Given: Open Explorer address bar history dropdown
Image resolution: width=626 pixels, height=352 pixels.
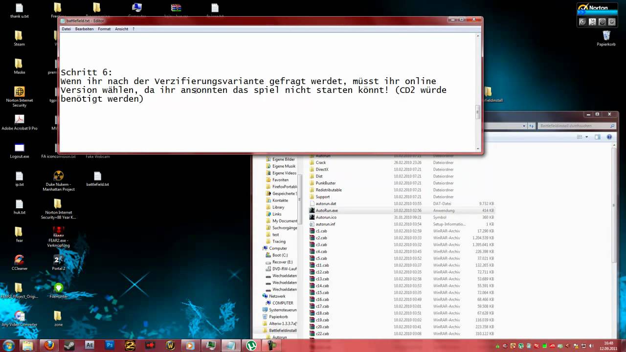Looking at the screenshot, I should (524, 126).
